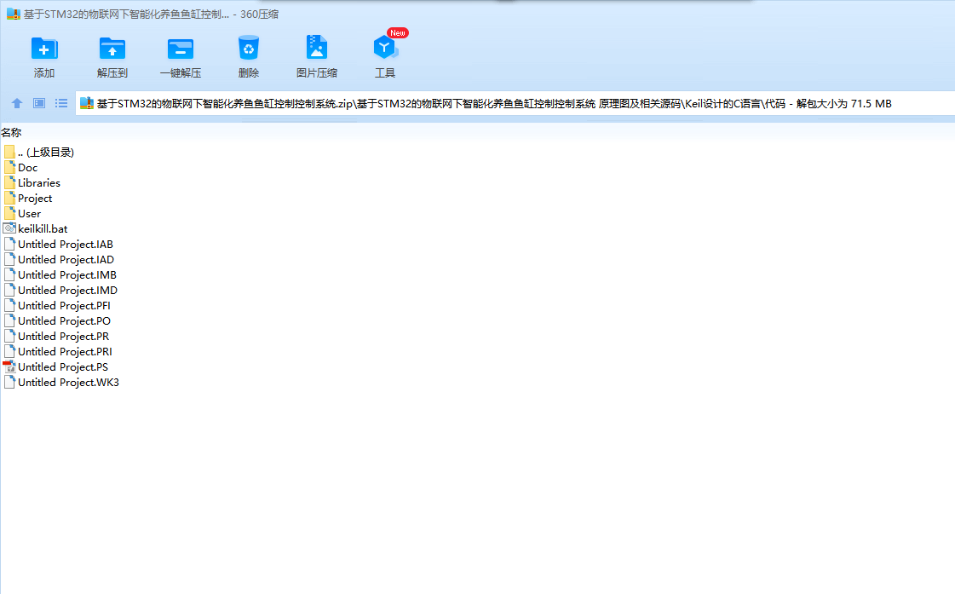Click the Doc folder icon
955x594 pixels.
[x=9, y=167]
